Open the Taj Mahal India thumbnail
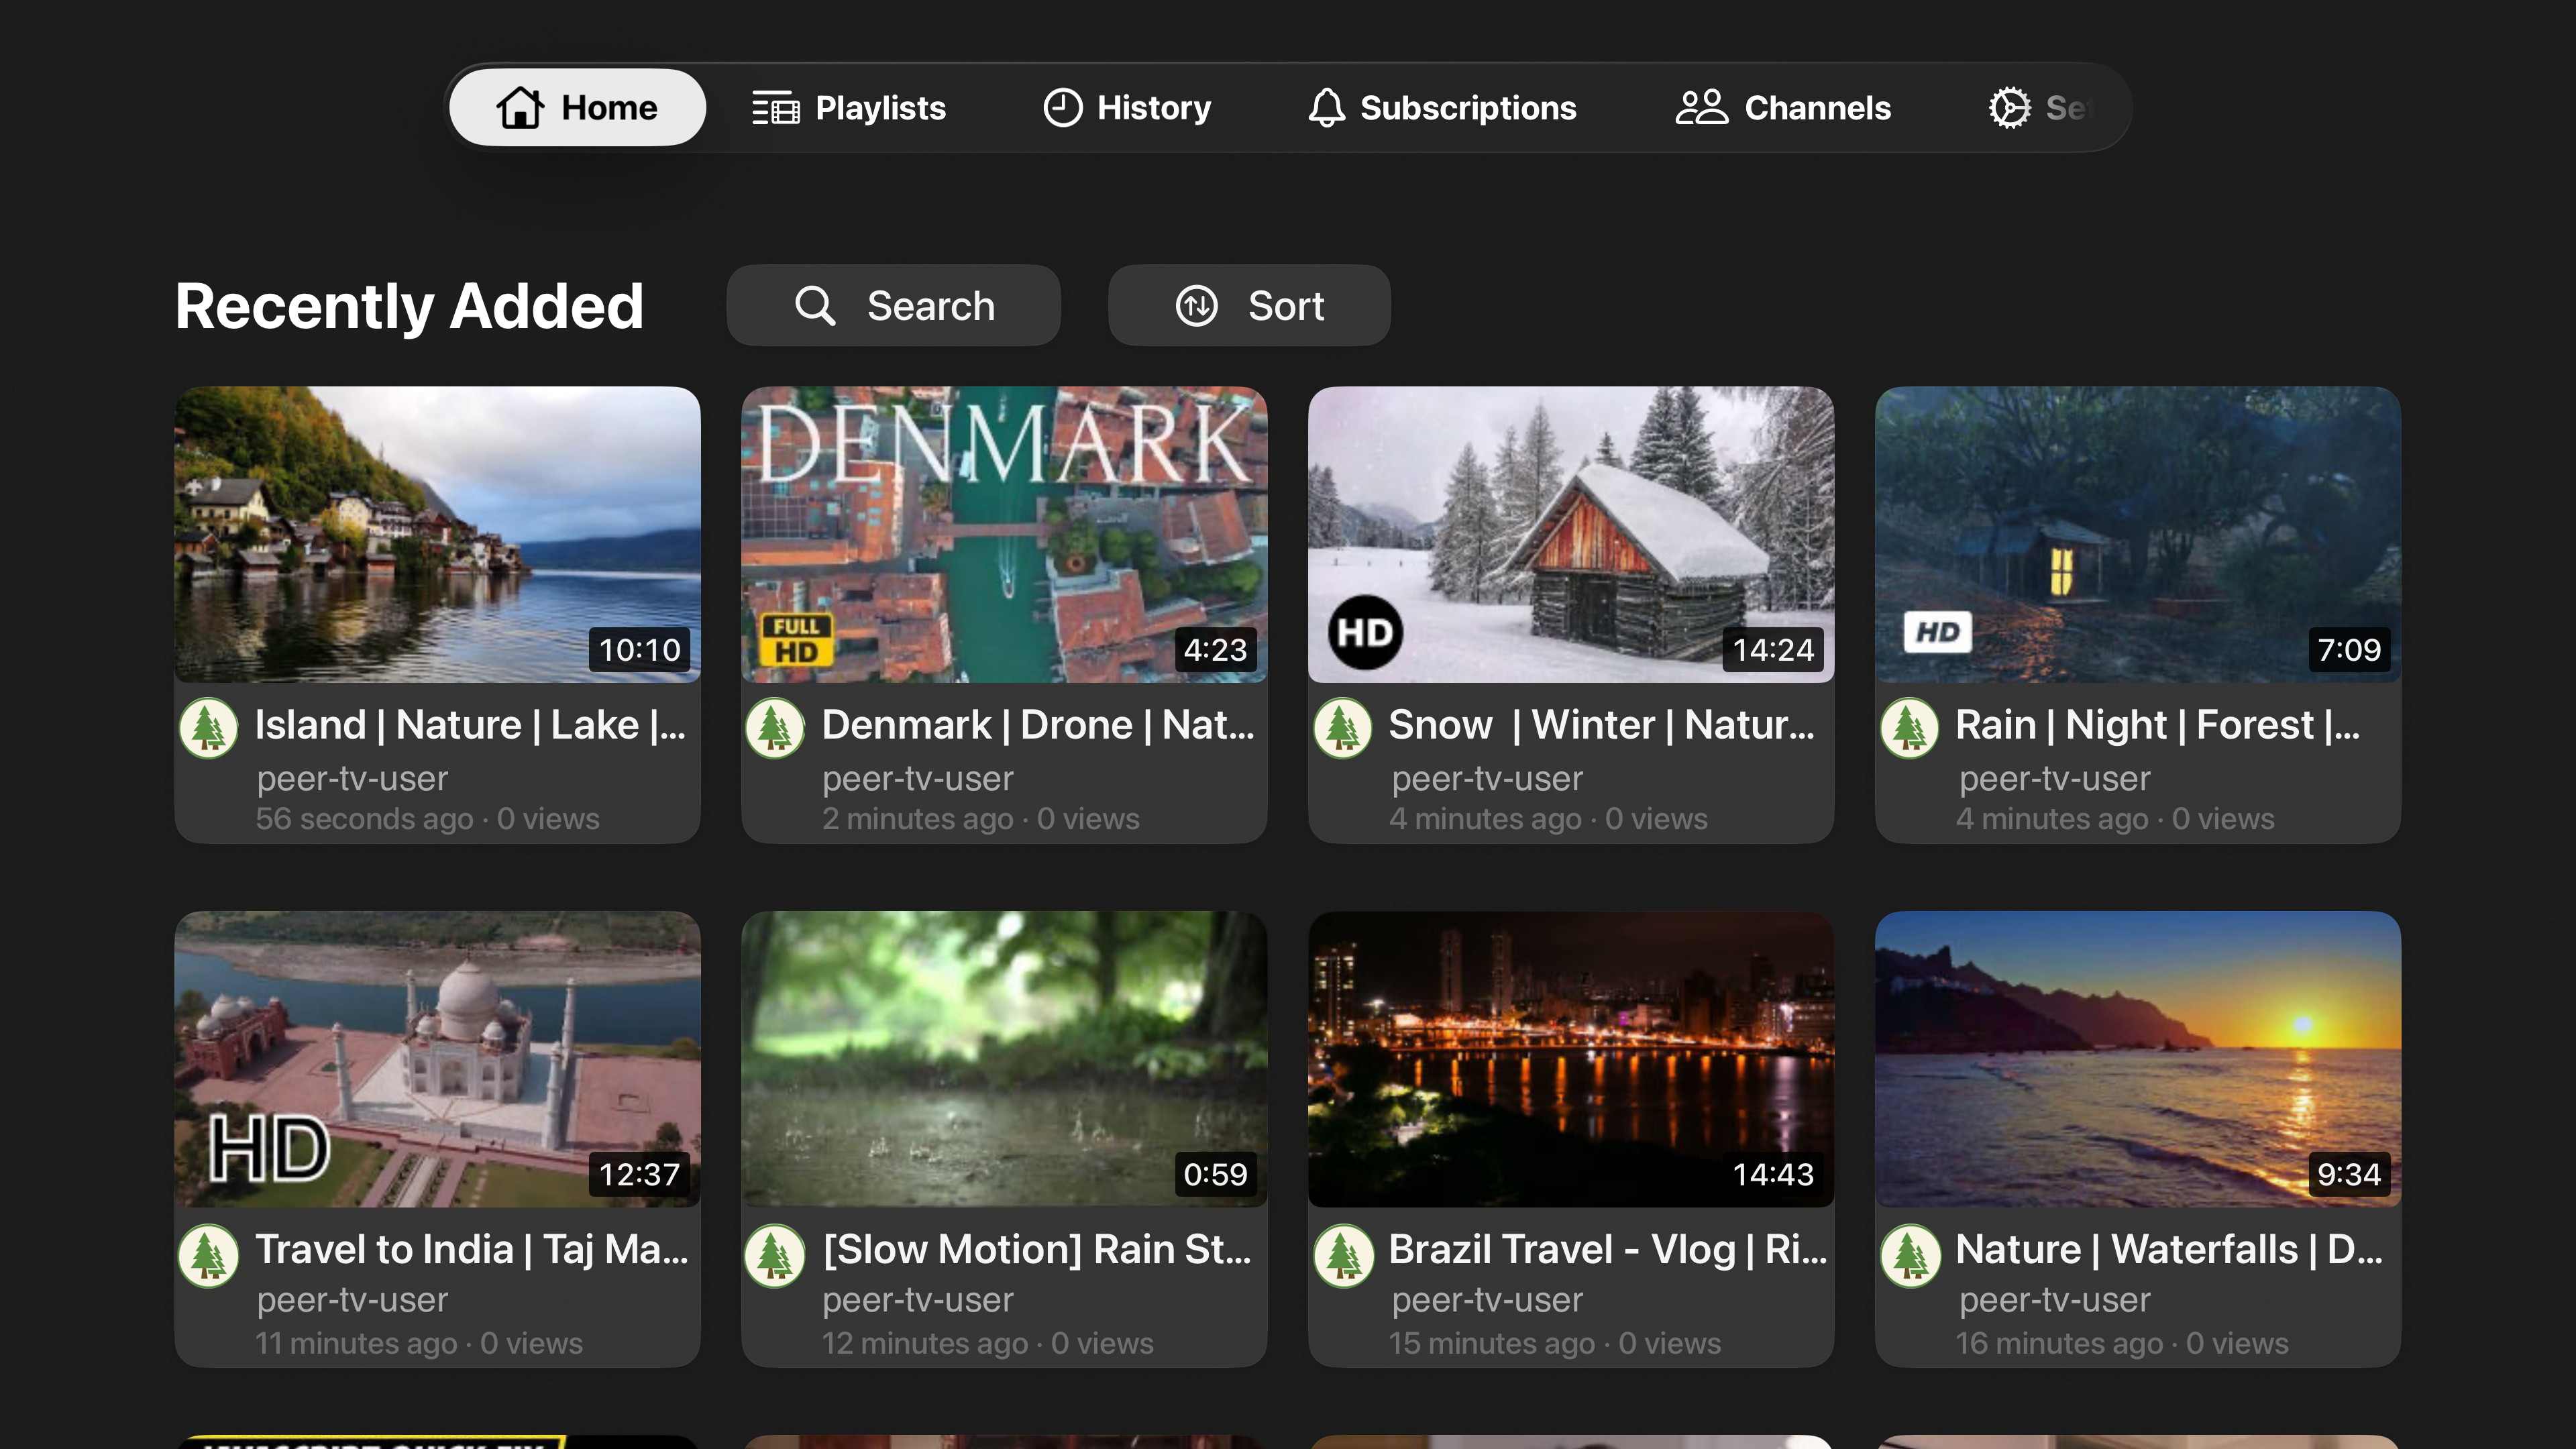 [x=437, y=1058]
